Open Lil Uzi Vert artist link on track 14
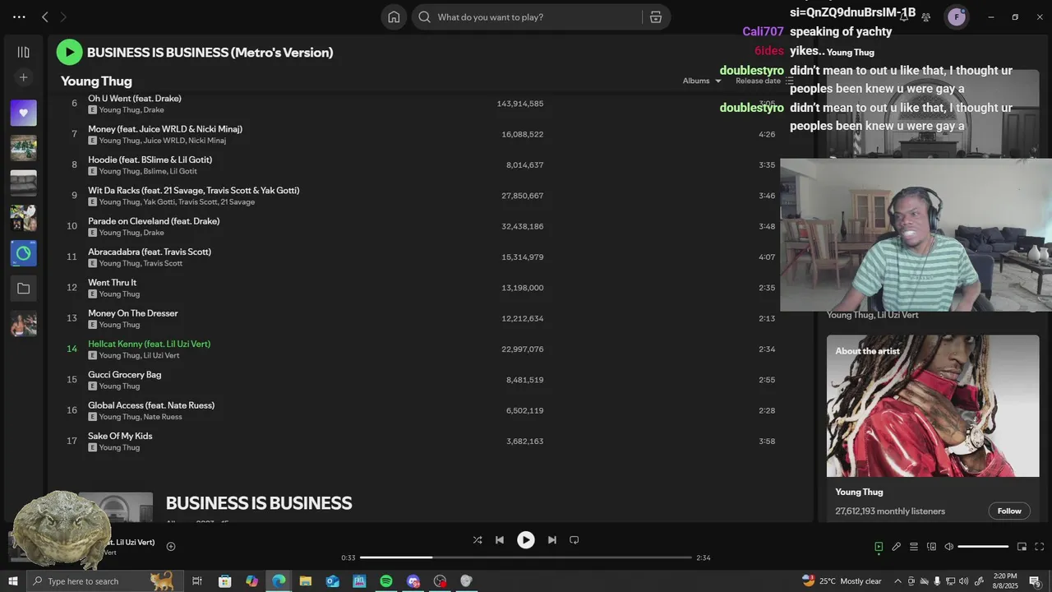Viewport: 1052px width, 592px height. click(161, 355)
